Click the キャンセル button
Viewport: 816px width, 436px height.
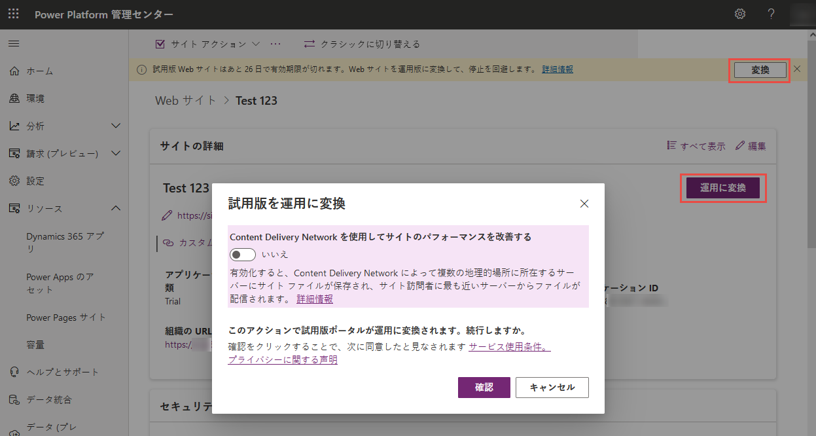pyautogui.click(x=552, y=387)
